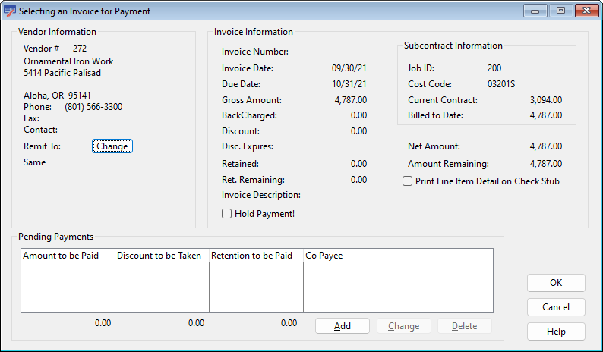Select the Discount to be Taken column header
The width and height of the screenshot is (603, 352).
coord(161,256)
